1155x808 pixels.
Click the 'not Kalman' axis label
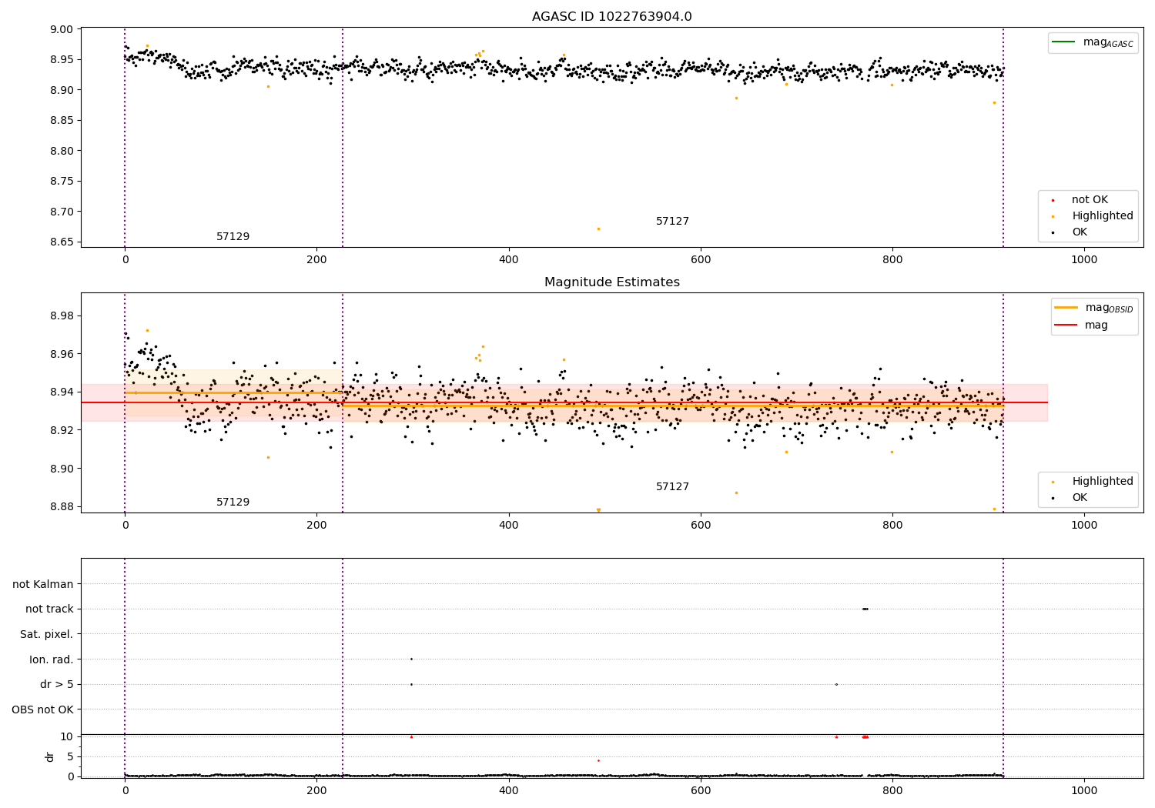click(43, 585)
